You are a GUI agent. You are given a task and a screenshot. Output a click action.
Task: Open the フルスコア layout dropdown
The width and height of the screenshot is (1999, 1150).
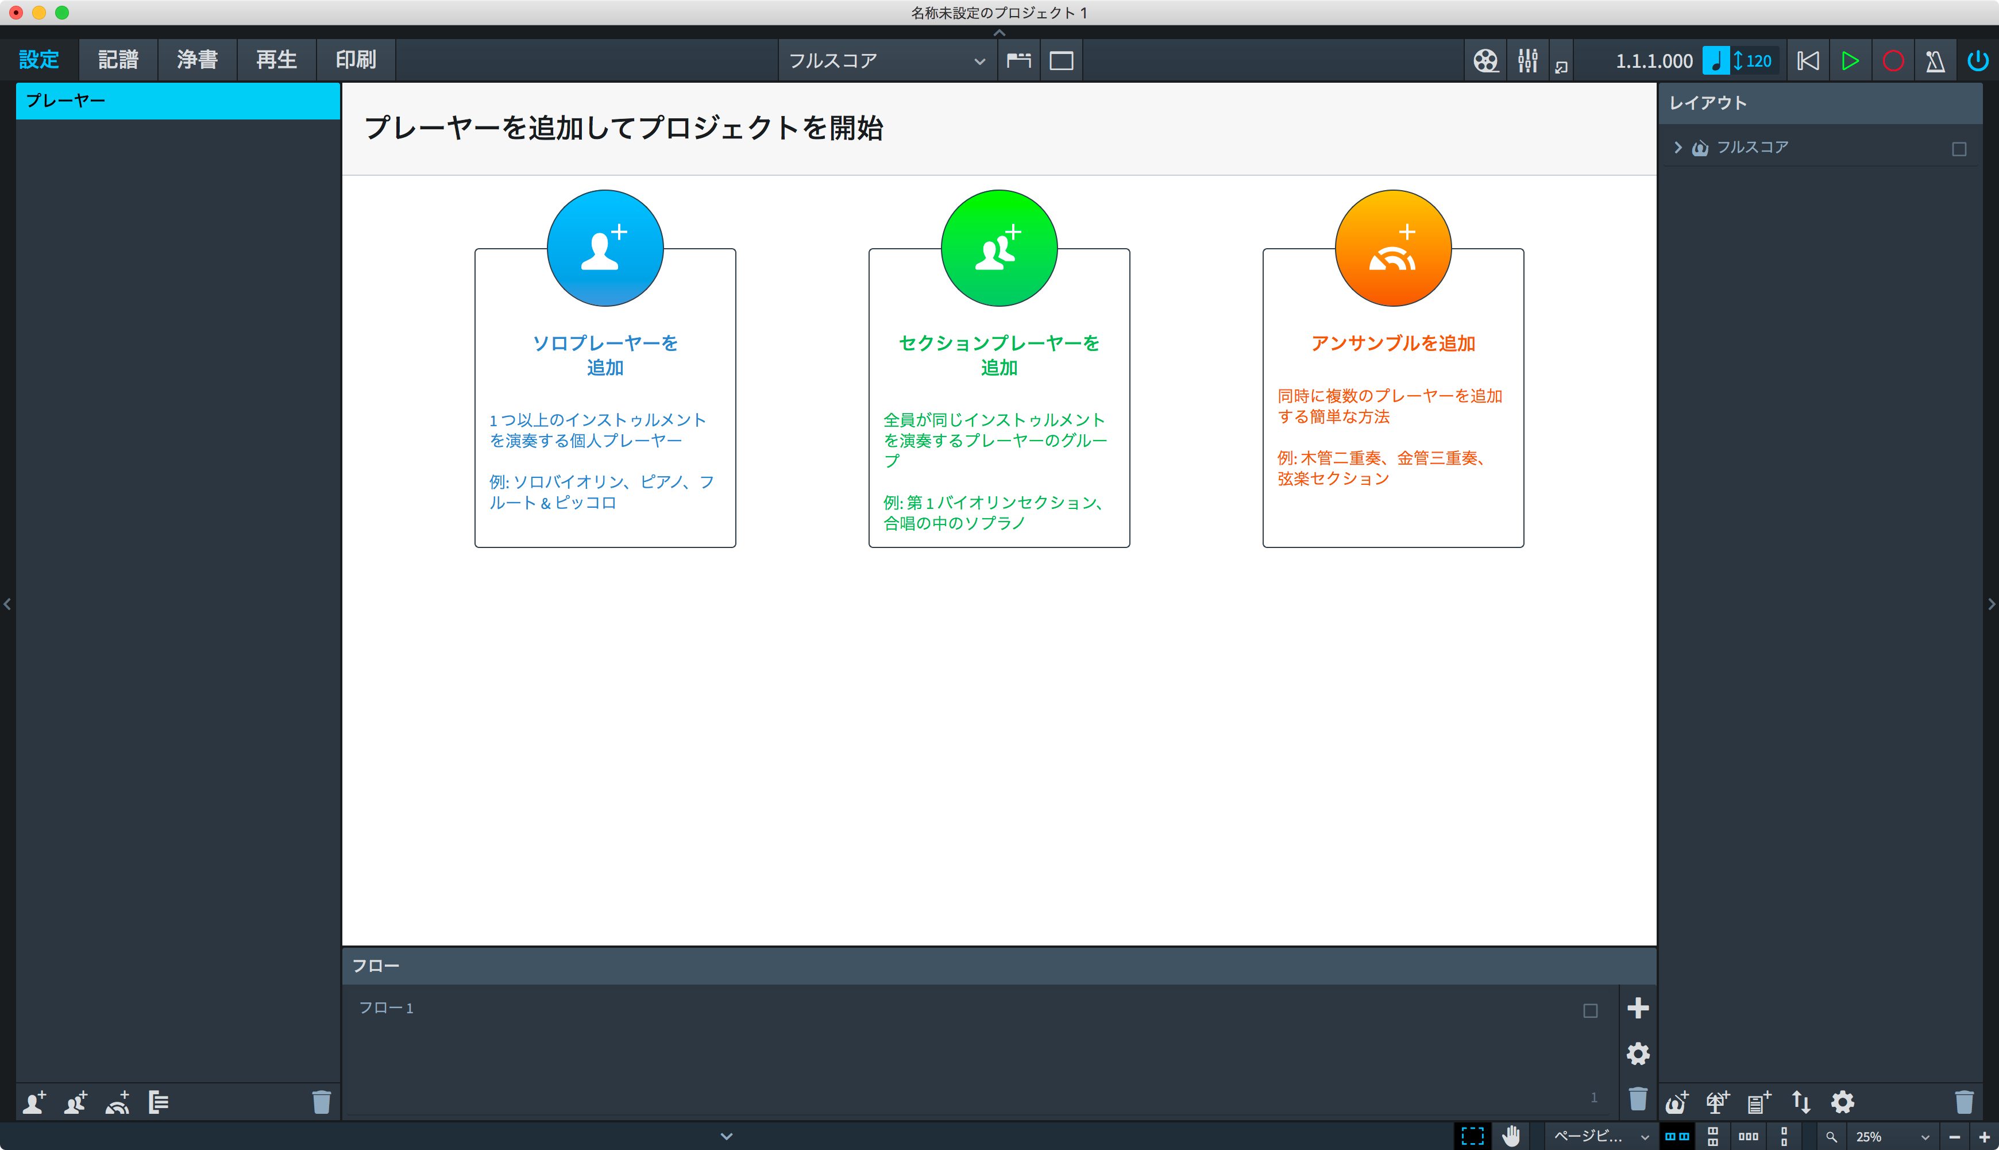coord(887,61)
